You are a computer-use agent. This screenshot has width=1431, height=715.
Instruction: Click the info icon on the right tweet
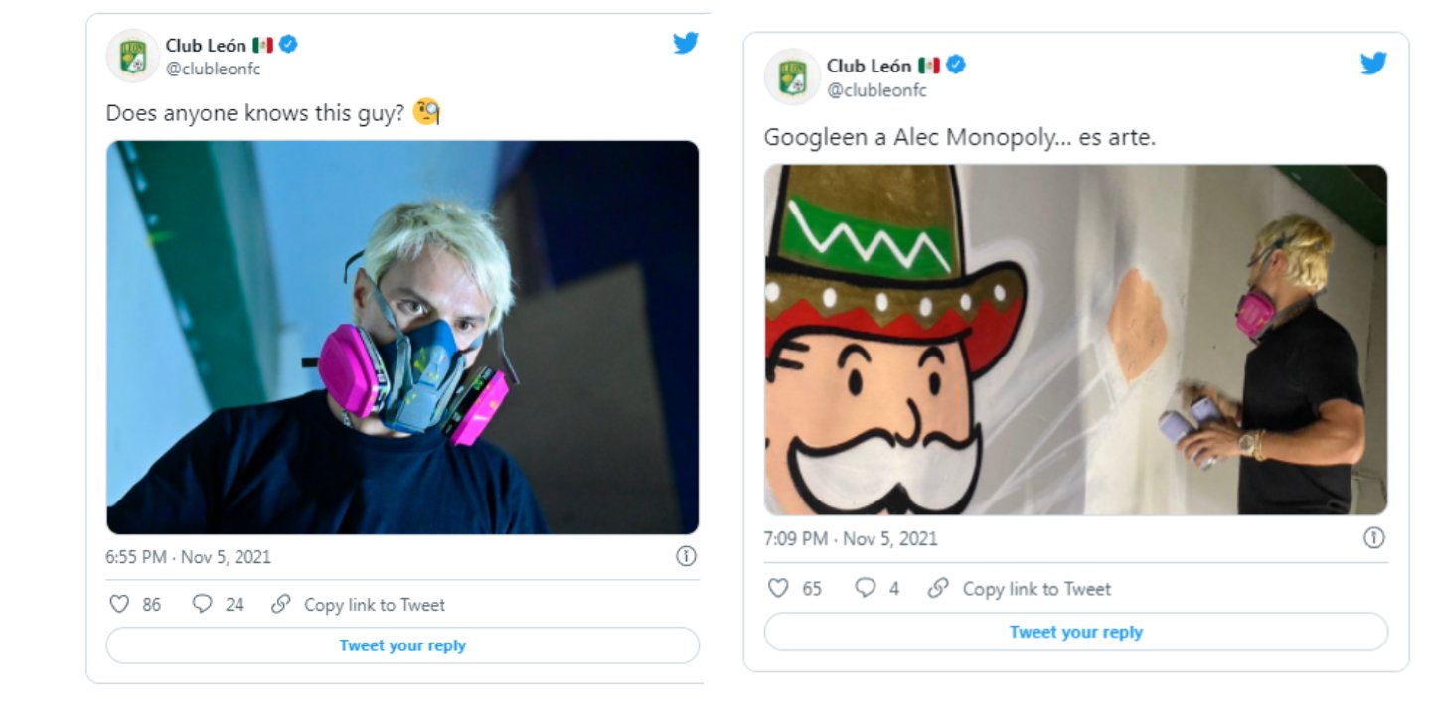point(1374,538)
